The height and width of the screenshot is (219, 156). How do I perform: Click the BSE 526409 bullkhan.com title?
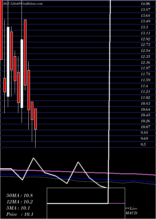[x=23, y=4]
